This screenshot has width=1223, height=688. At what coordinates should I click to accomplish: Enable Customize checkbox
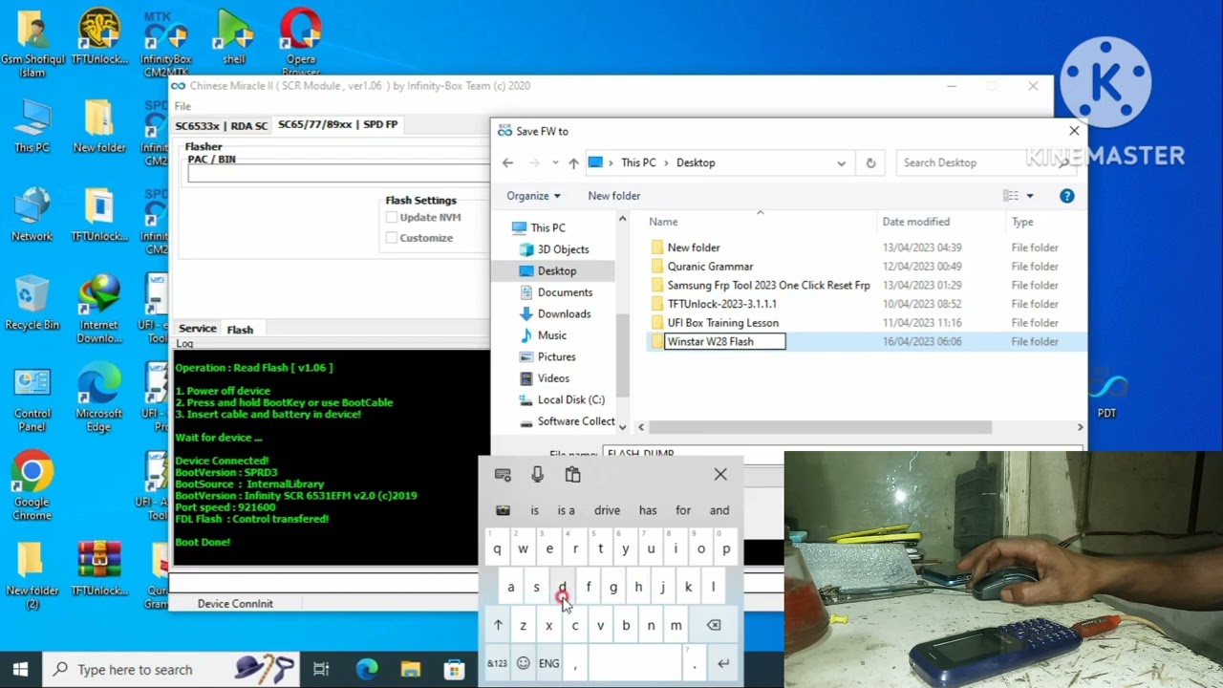click(x=392, y=238)
